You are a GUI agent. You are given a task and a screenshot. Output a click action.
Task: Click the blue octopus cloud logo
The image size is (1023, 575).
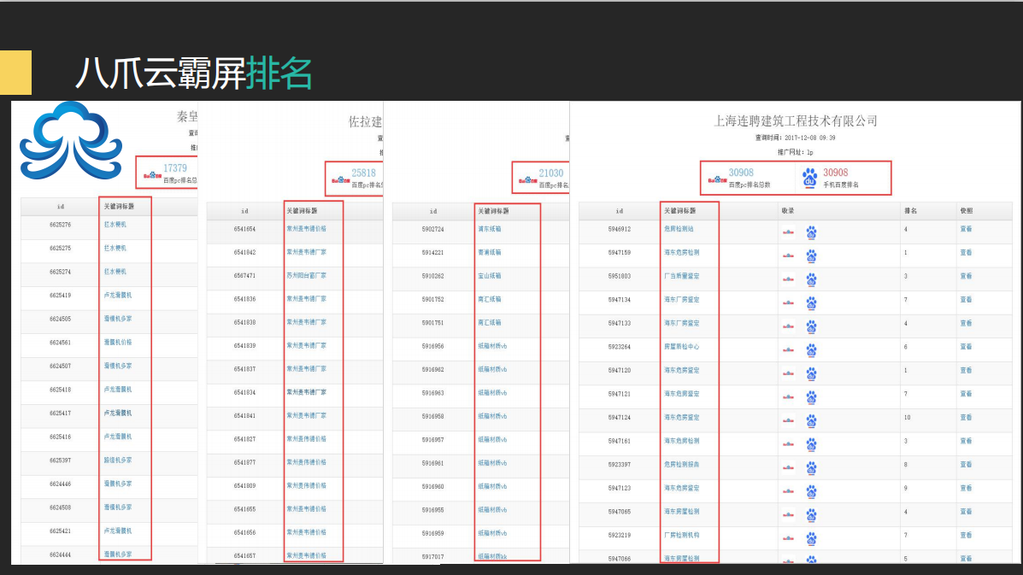click(x=70, y=140)
